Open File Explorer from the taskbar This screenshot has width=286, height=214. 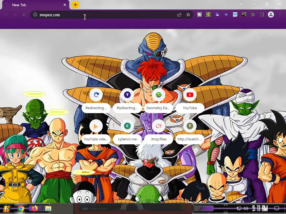pyautogui.click(x=48, y=208)
